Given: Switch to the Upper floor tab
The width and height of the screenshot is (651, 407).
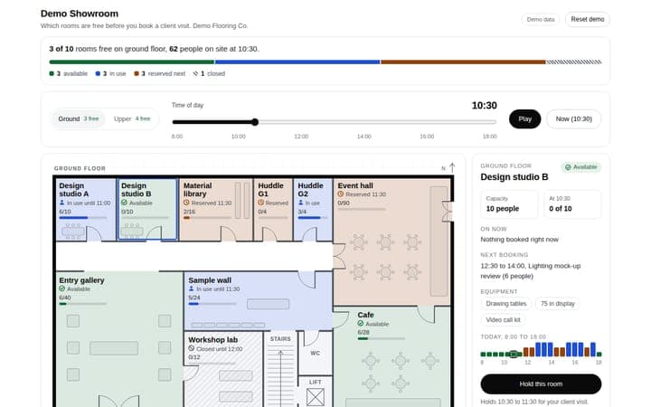Looking at the screenshot, I should (132, 118).
